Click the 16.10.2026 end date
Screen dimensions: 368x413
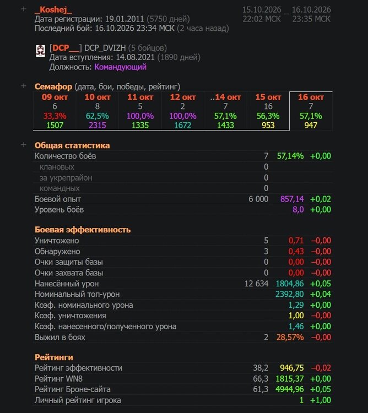(311, 10)
